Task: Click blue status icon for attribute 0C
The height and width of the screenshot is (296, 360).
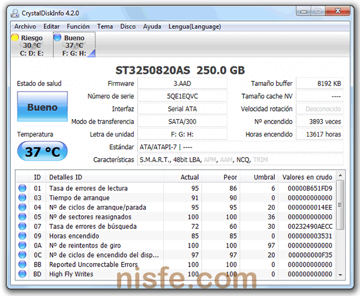Action: pyautogui.click(x=22, y=255)
